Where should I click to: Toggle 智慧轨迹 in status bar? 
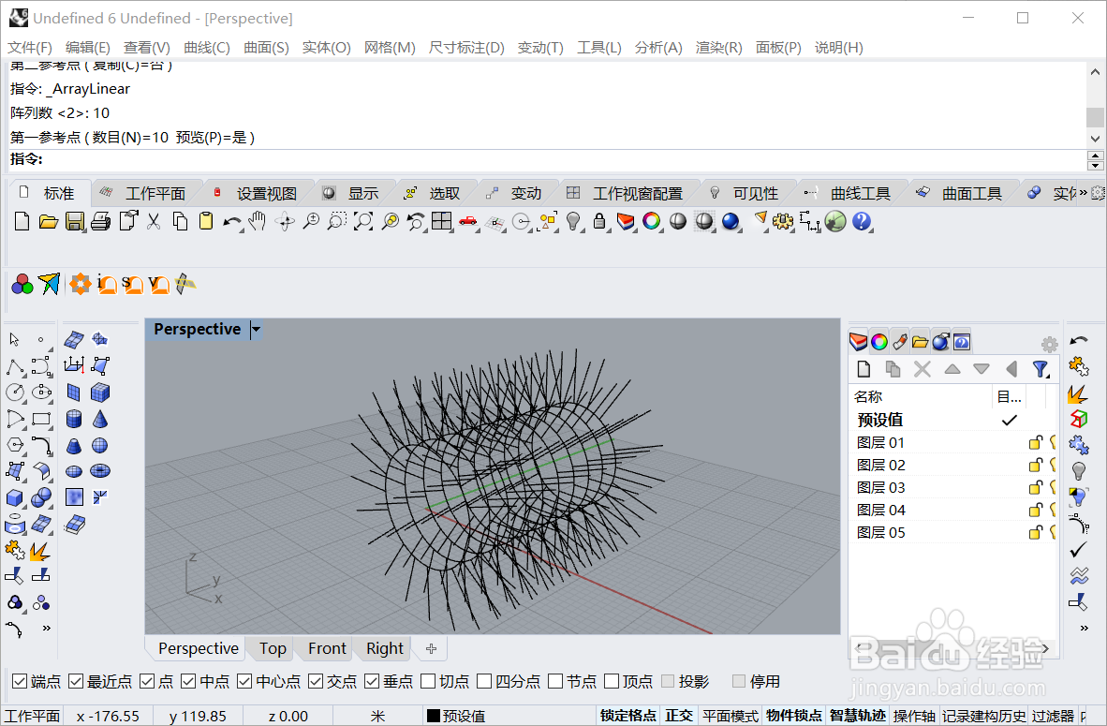tap(857, 716)
